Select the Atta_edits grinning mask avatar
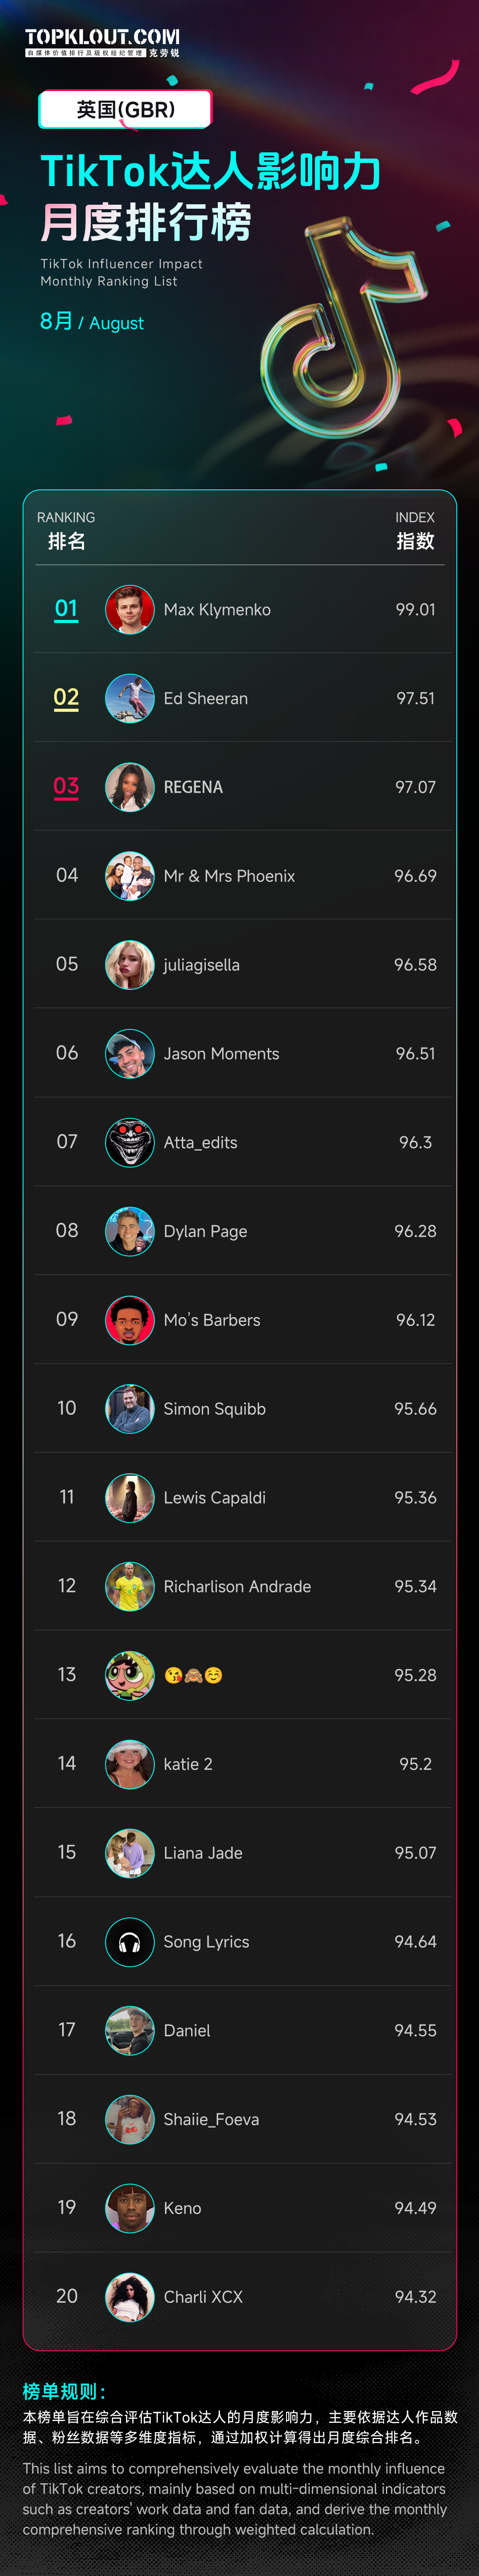This screenshot has height=2576, width=479. click(x=130, y=1142)
